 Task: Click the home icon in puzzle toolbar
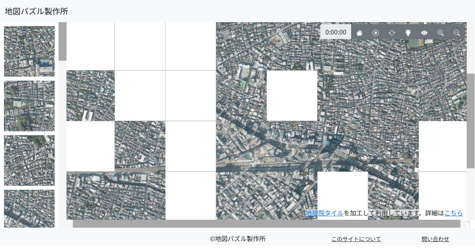pos(359,33)
